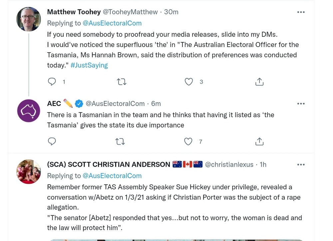Image resolution: width=333 pixels, height=241 pixels.
Task: Open @AusElectoralCom link in Matthew's reply
Action: coord(112,23)
